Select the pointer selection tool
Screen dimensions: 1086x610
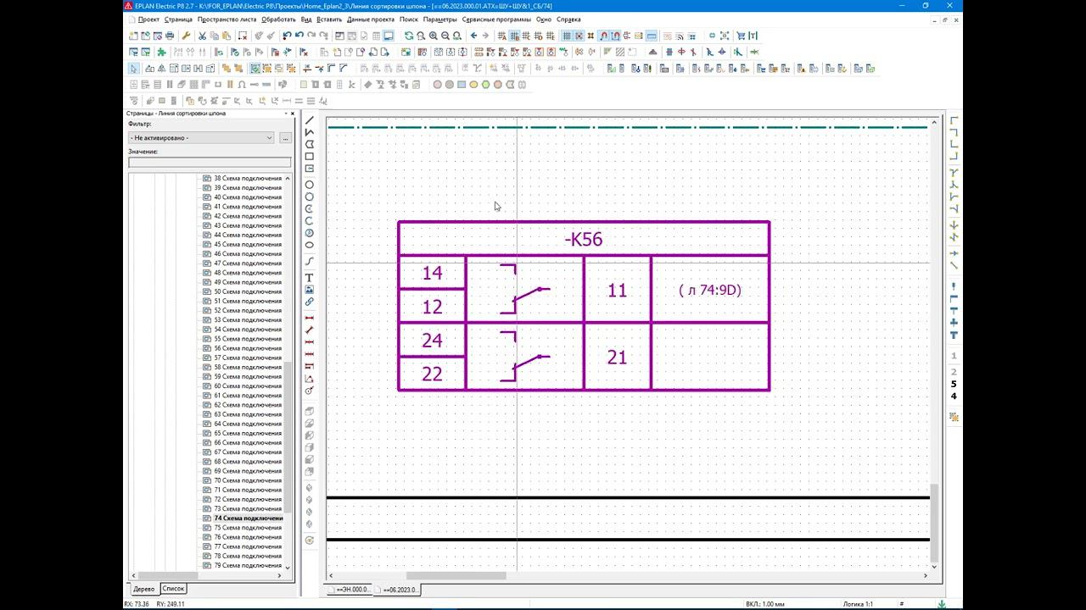click(x=133, y=68)
